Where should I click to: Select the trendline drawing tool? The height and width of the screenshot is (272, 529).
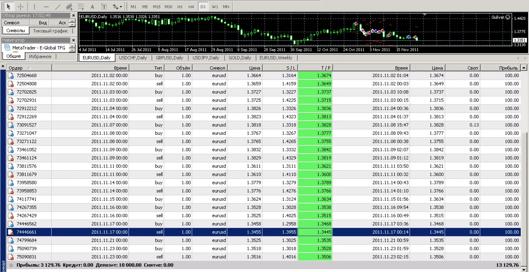click(58, 7)
